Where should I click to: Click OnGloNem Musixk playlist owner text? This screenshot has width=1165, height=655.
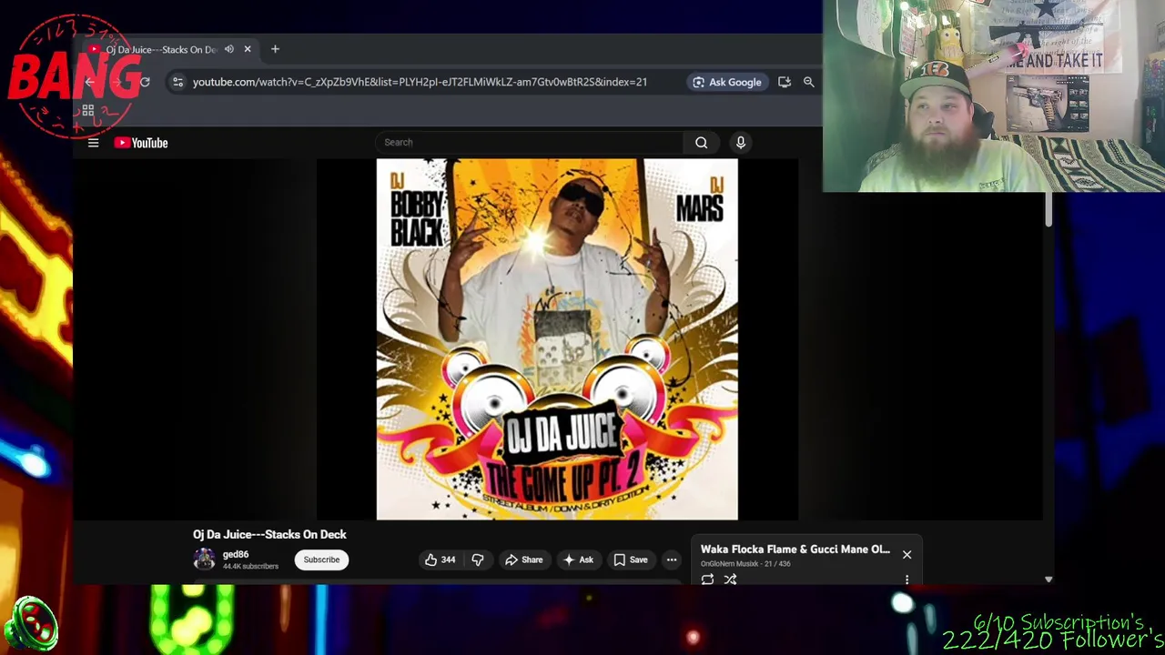point(729,564)
